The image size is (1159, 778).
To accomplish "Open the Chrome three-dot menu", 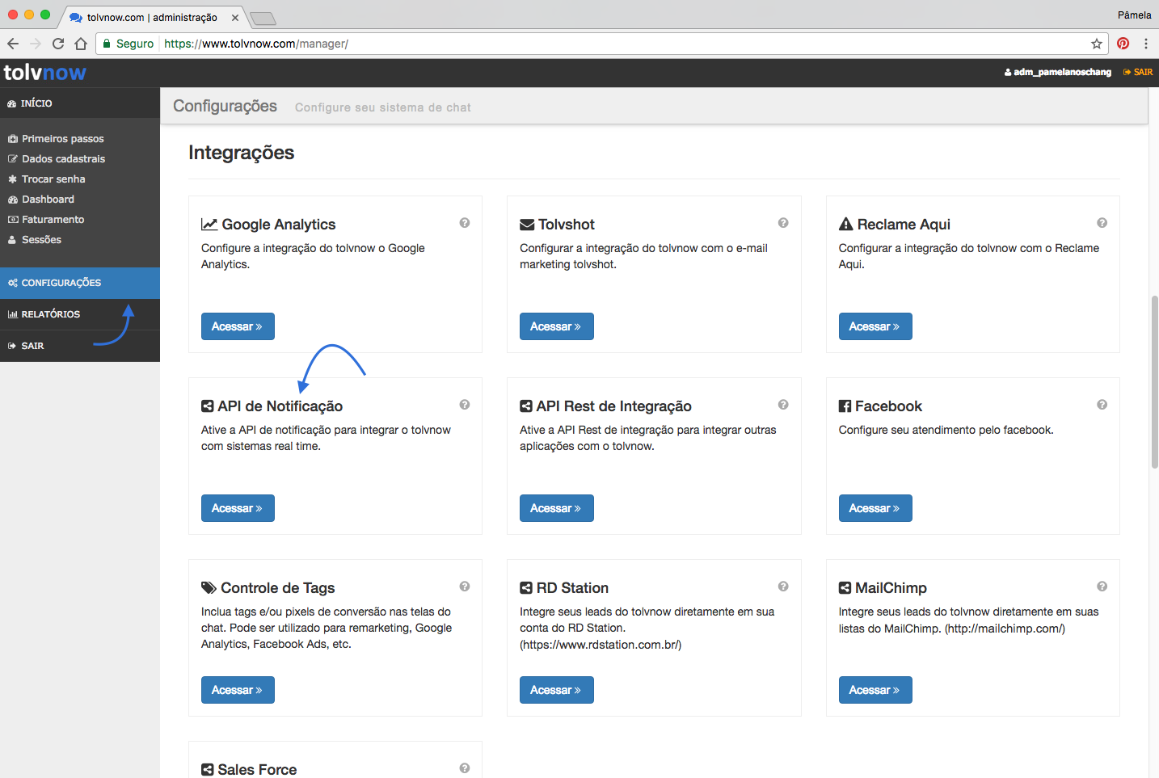I will pos(1146,44).
